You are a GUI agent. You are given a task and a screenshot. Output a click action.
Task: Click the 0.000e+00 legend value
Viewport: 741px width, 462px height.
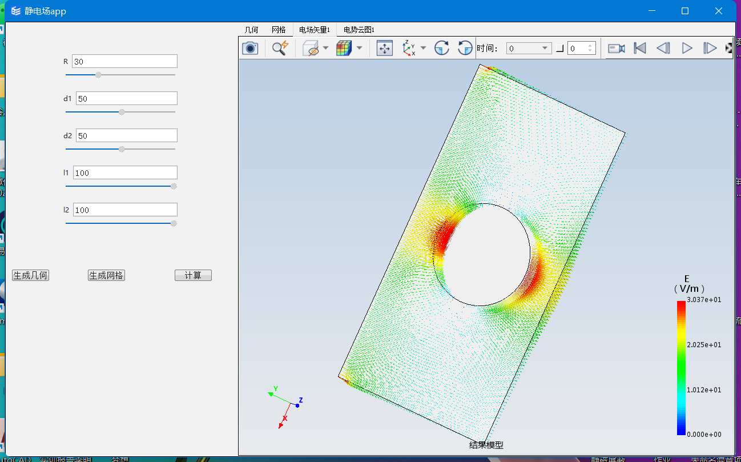pyautogui.click(x=704, y=434)
